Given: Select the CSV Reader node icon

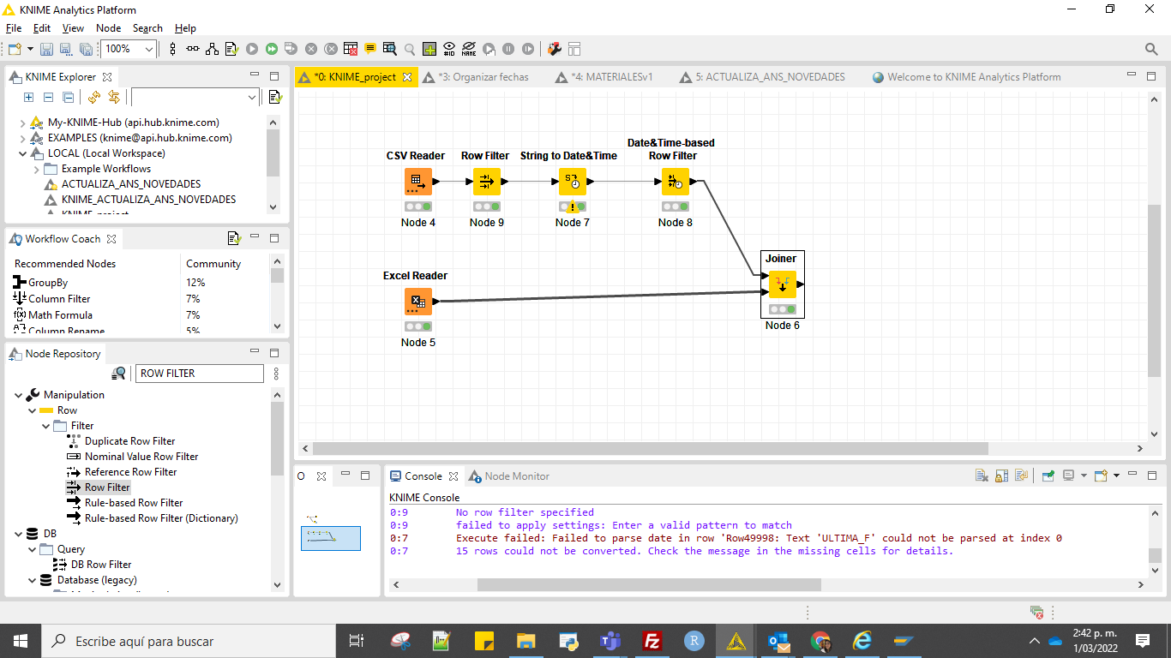Looking at the screenshot, I should pyautogui.click(x=417, y=182).
